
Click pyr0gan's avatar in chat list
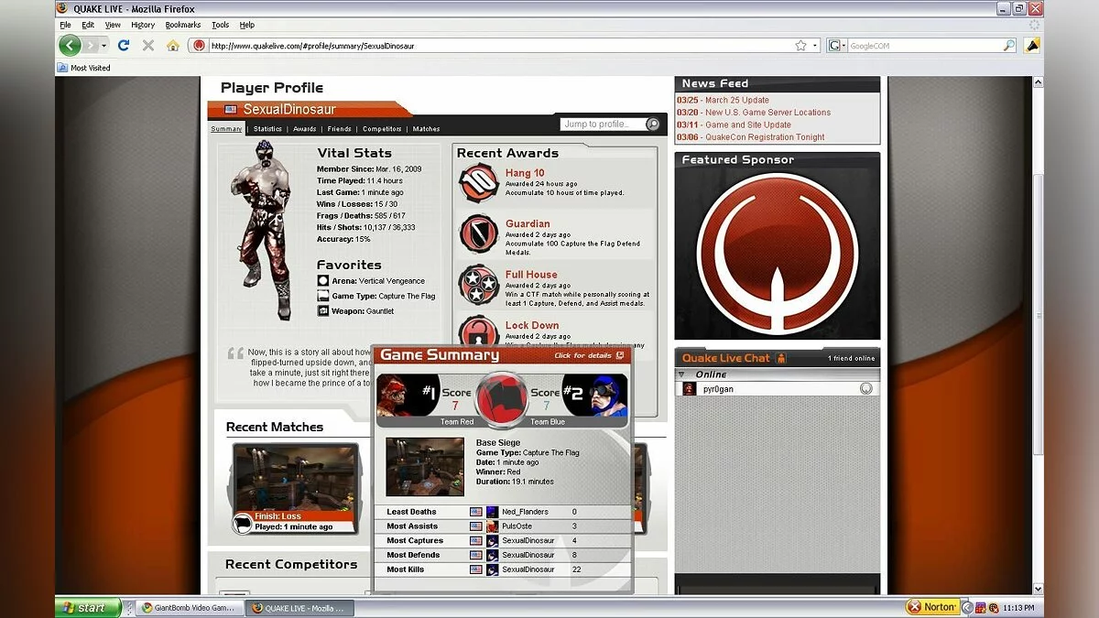tap(689, 389)
